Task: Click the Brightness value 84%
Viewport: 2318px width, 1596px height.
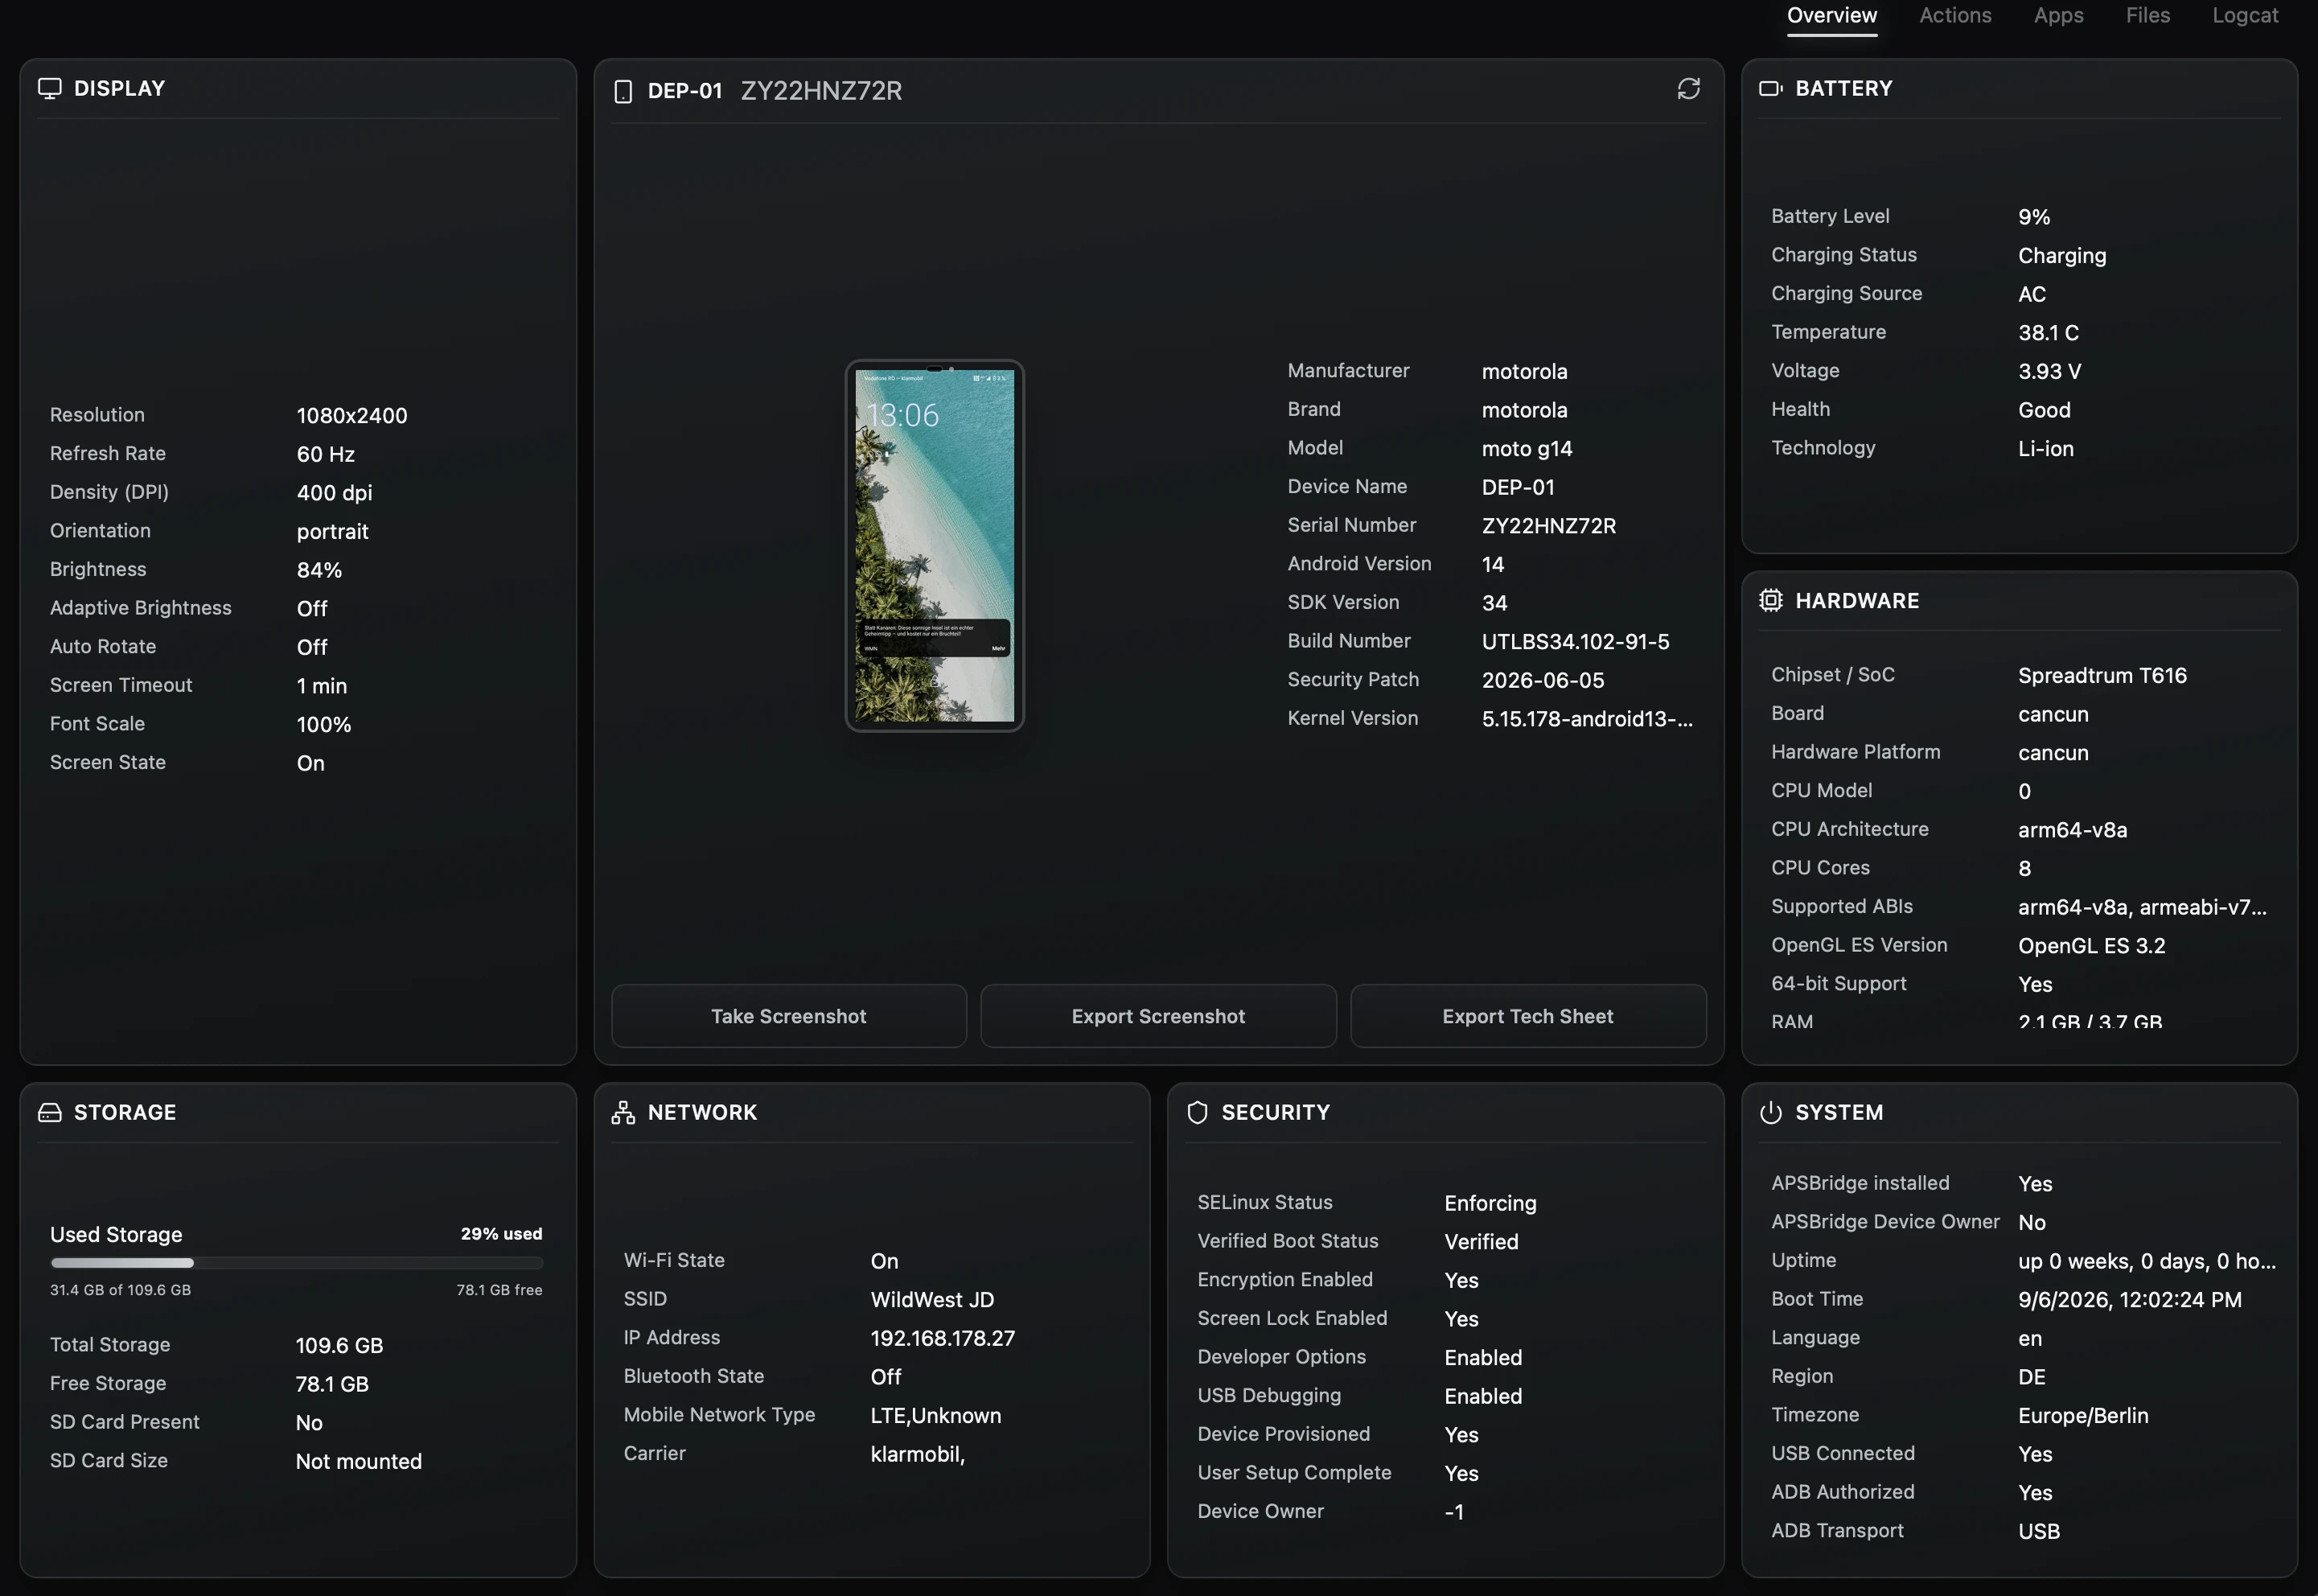Action: [319, 570]
